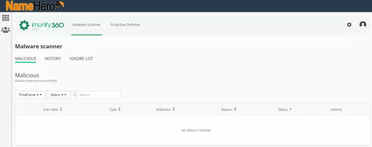Toggle the select-all checkbox in table header
The height and width of the screenshot is (147, 372).
click(31, 109)
